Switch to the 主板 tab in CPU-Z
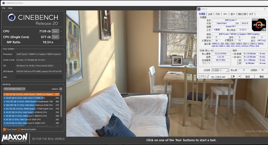Viewport: 268px width, 145px height. [210, 14]
